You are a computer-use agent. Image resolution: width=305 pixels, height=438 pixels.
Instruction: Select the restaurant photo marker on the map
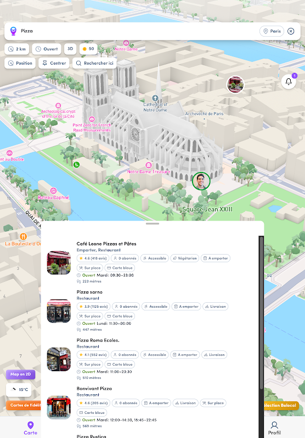pos(235,84)
